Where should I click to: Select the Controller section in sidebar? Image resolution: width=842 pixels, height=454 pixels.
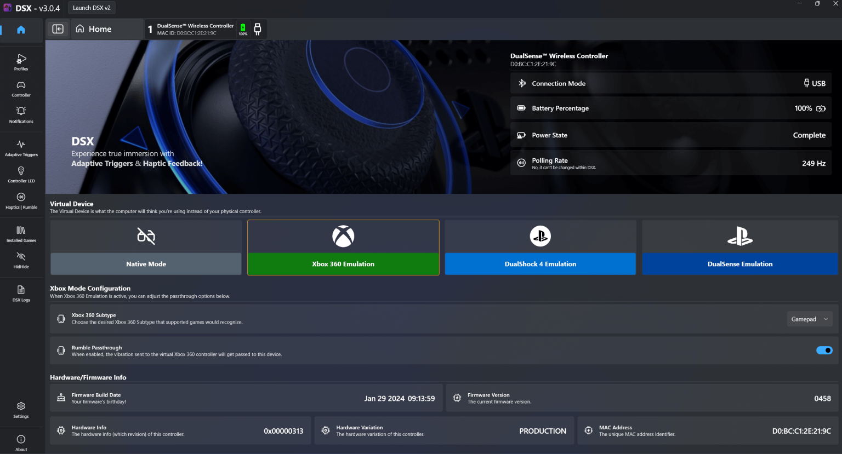pos(21,89)
